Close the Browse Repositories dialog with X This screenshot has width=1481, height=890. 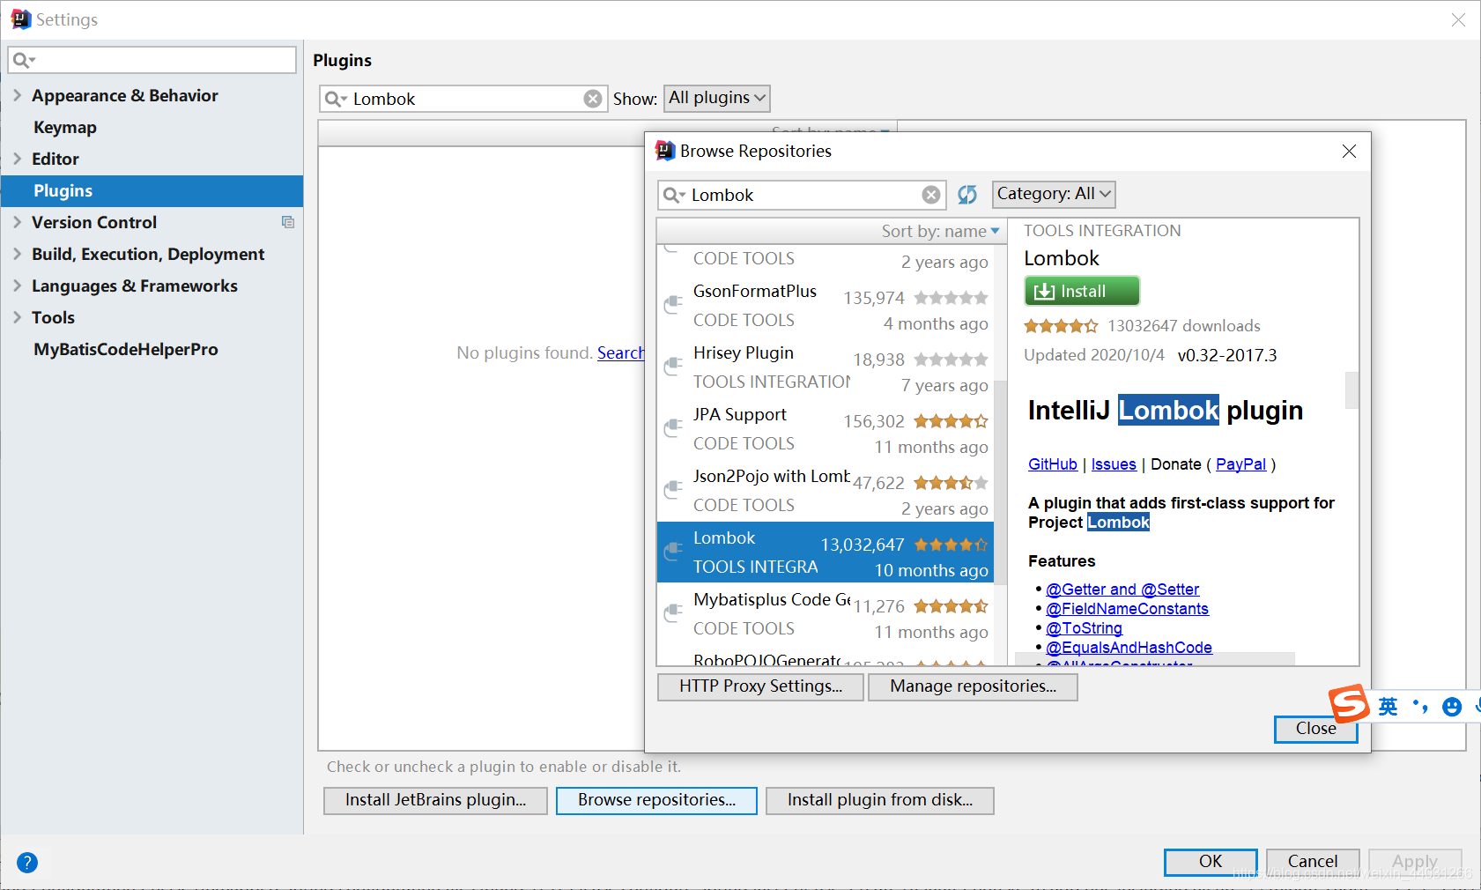click(1349, 152)
